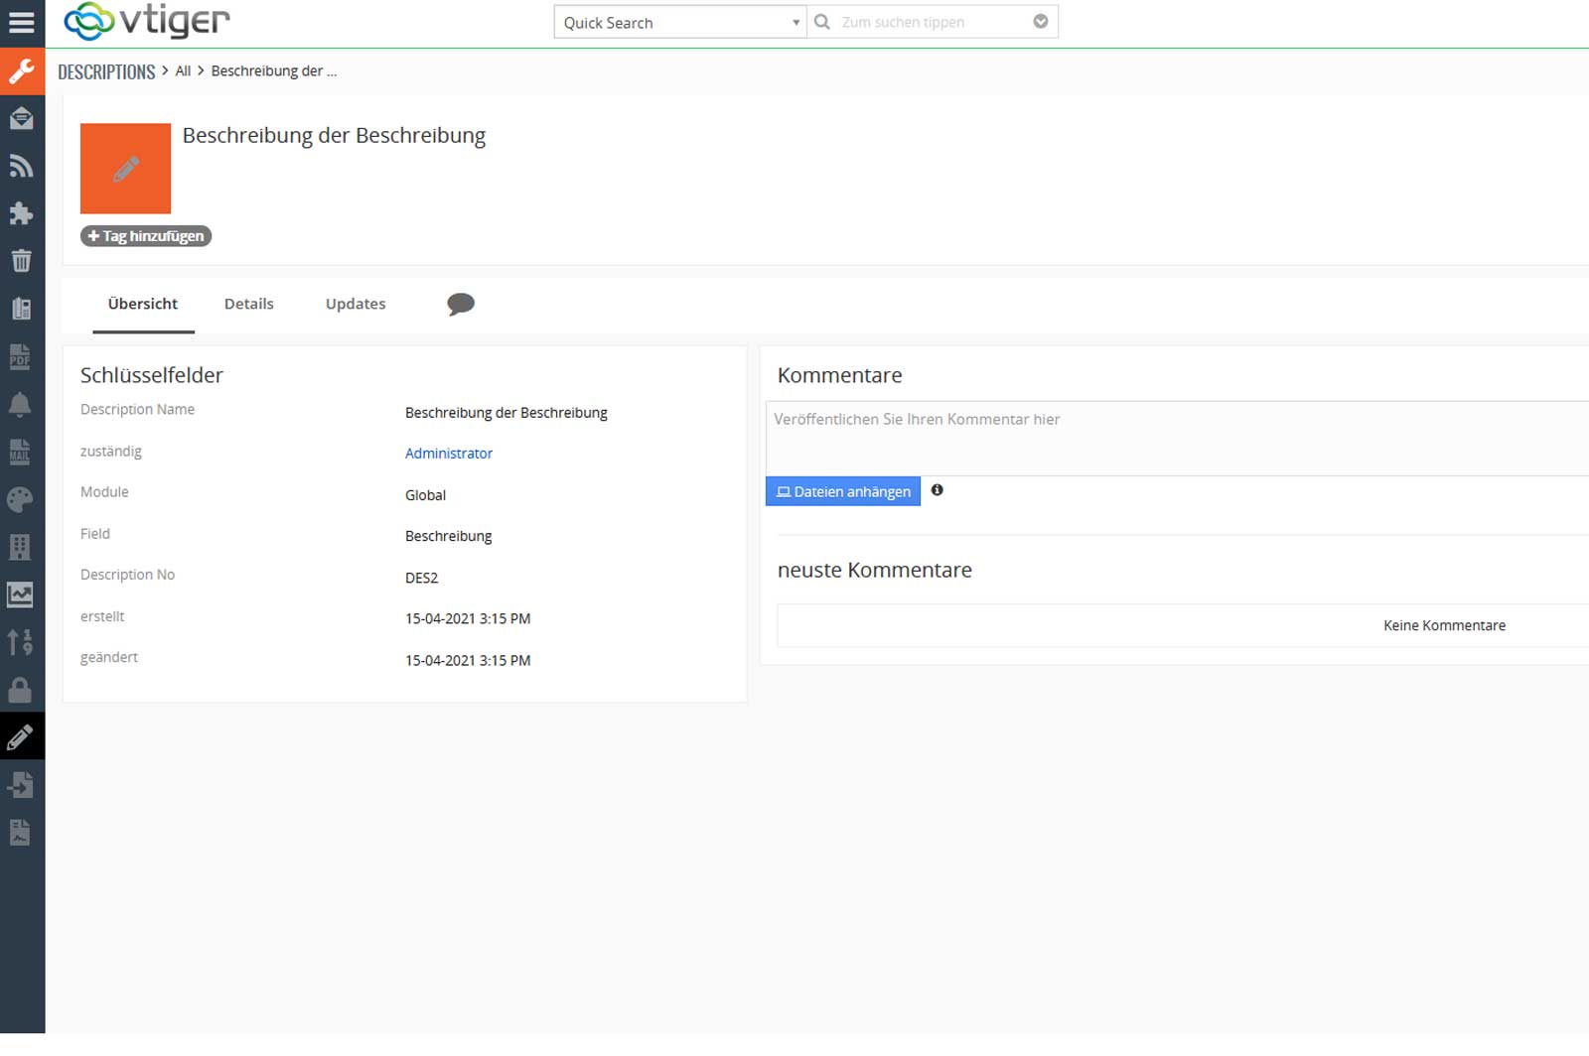Click the comment text area
Viewport: 1589px width, 1056px height.
pyautogui.click(x=1172, y=438)
